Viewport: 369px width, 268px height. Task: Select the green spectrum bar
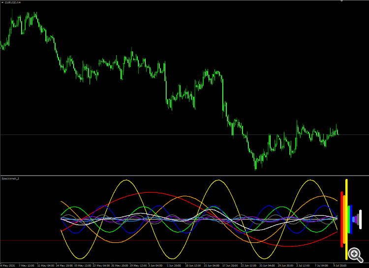coord(349,219)
